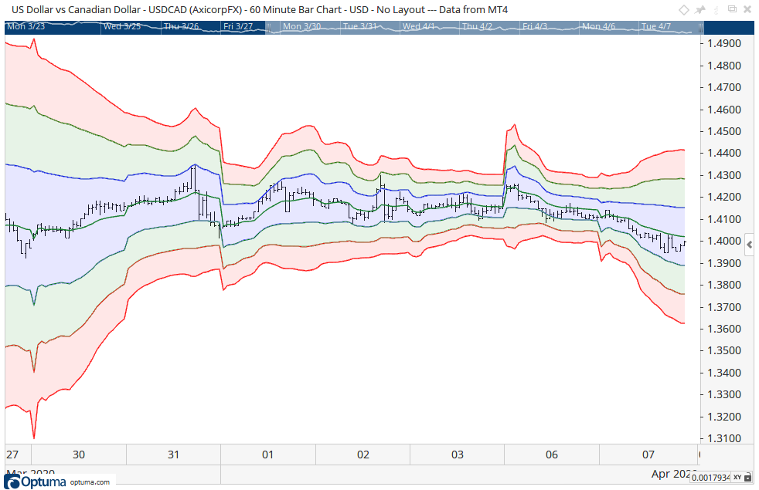
Task: Click the 1.3800 price axis label
Action: point(724,285)
